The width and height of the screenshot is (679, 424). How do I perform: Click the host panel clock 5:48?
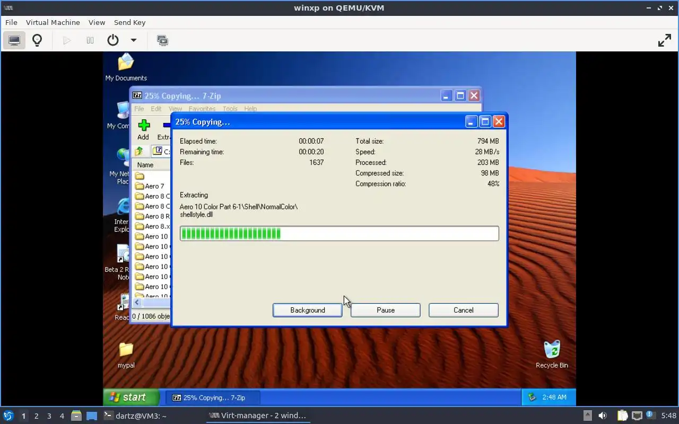coord(668,416)
